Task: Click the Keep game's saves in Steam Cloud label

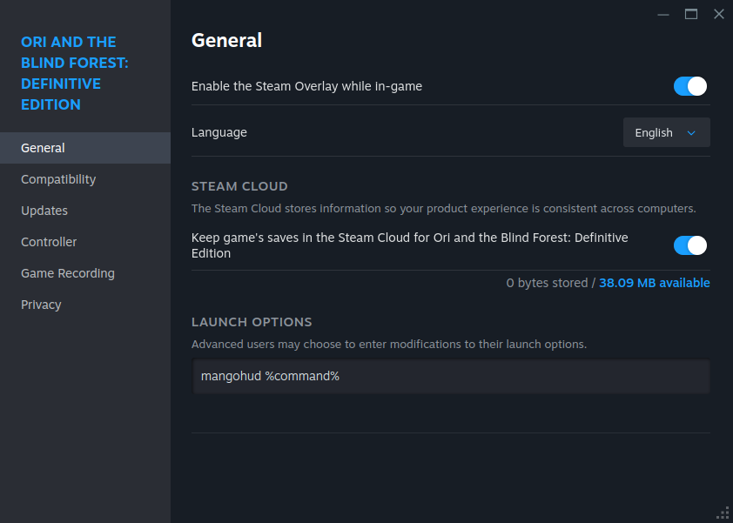Action: pyautogui.click(x=409, y=245)
